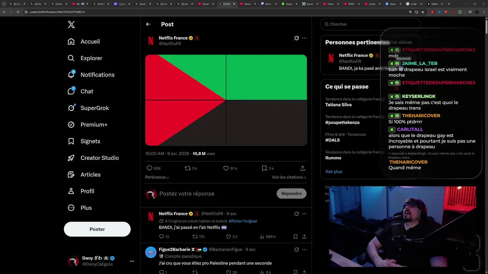488x274 pixels.
Task: Switch to the PARIS browser tab
Action: tap(351, 4)
